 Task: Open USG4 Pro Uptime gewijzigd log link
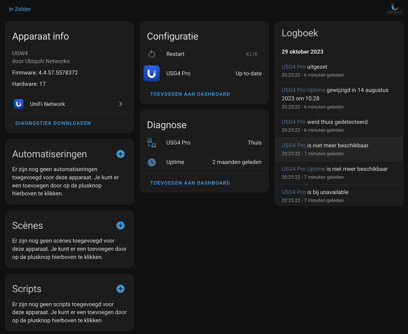[x=303, y=90]
